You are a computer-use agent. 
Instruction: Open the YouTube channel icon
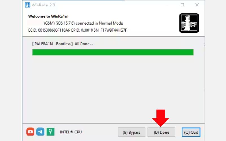coord(30,132)
